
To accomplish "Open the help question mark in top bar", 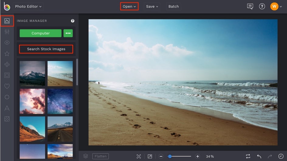I will 262,6.
